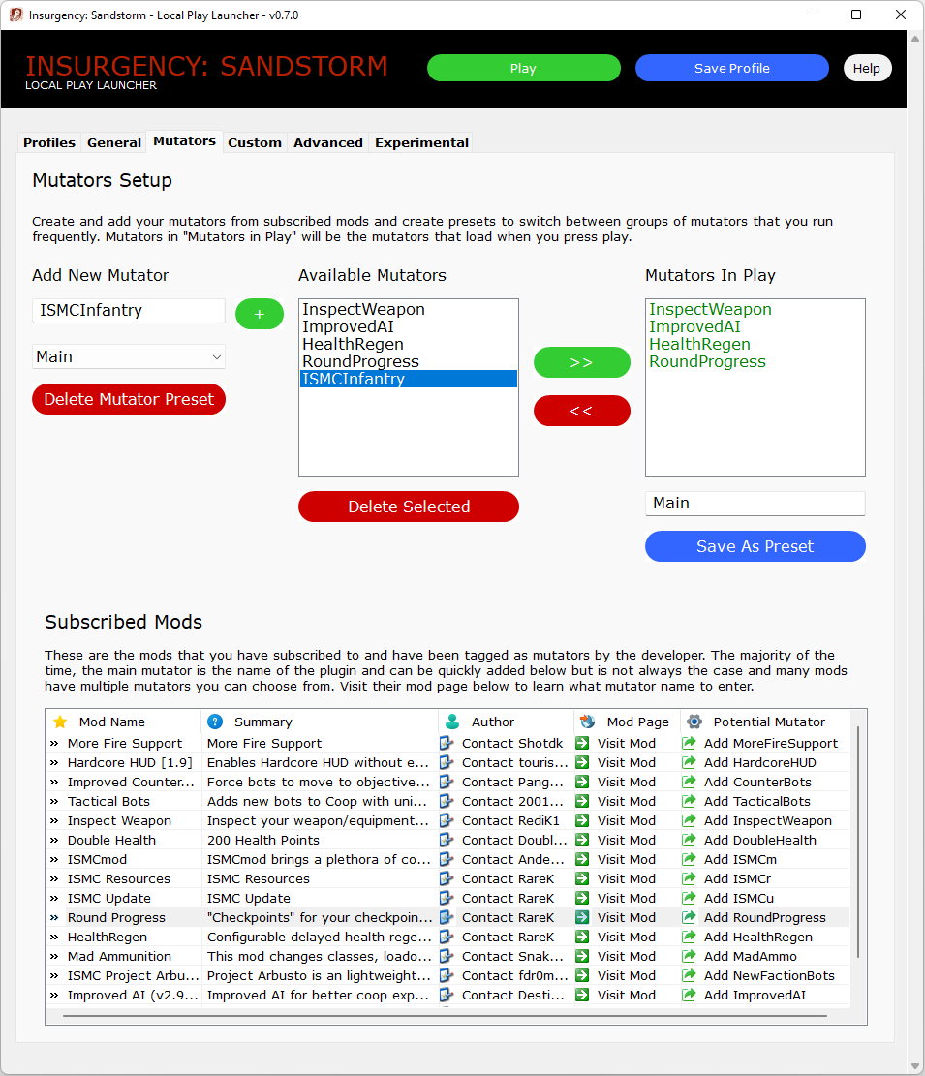Image resolution: width=925 pixels, height=1076 pixels.
Task: Click the ISMC Project Arbu... mod name
Action: point(133,976)
